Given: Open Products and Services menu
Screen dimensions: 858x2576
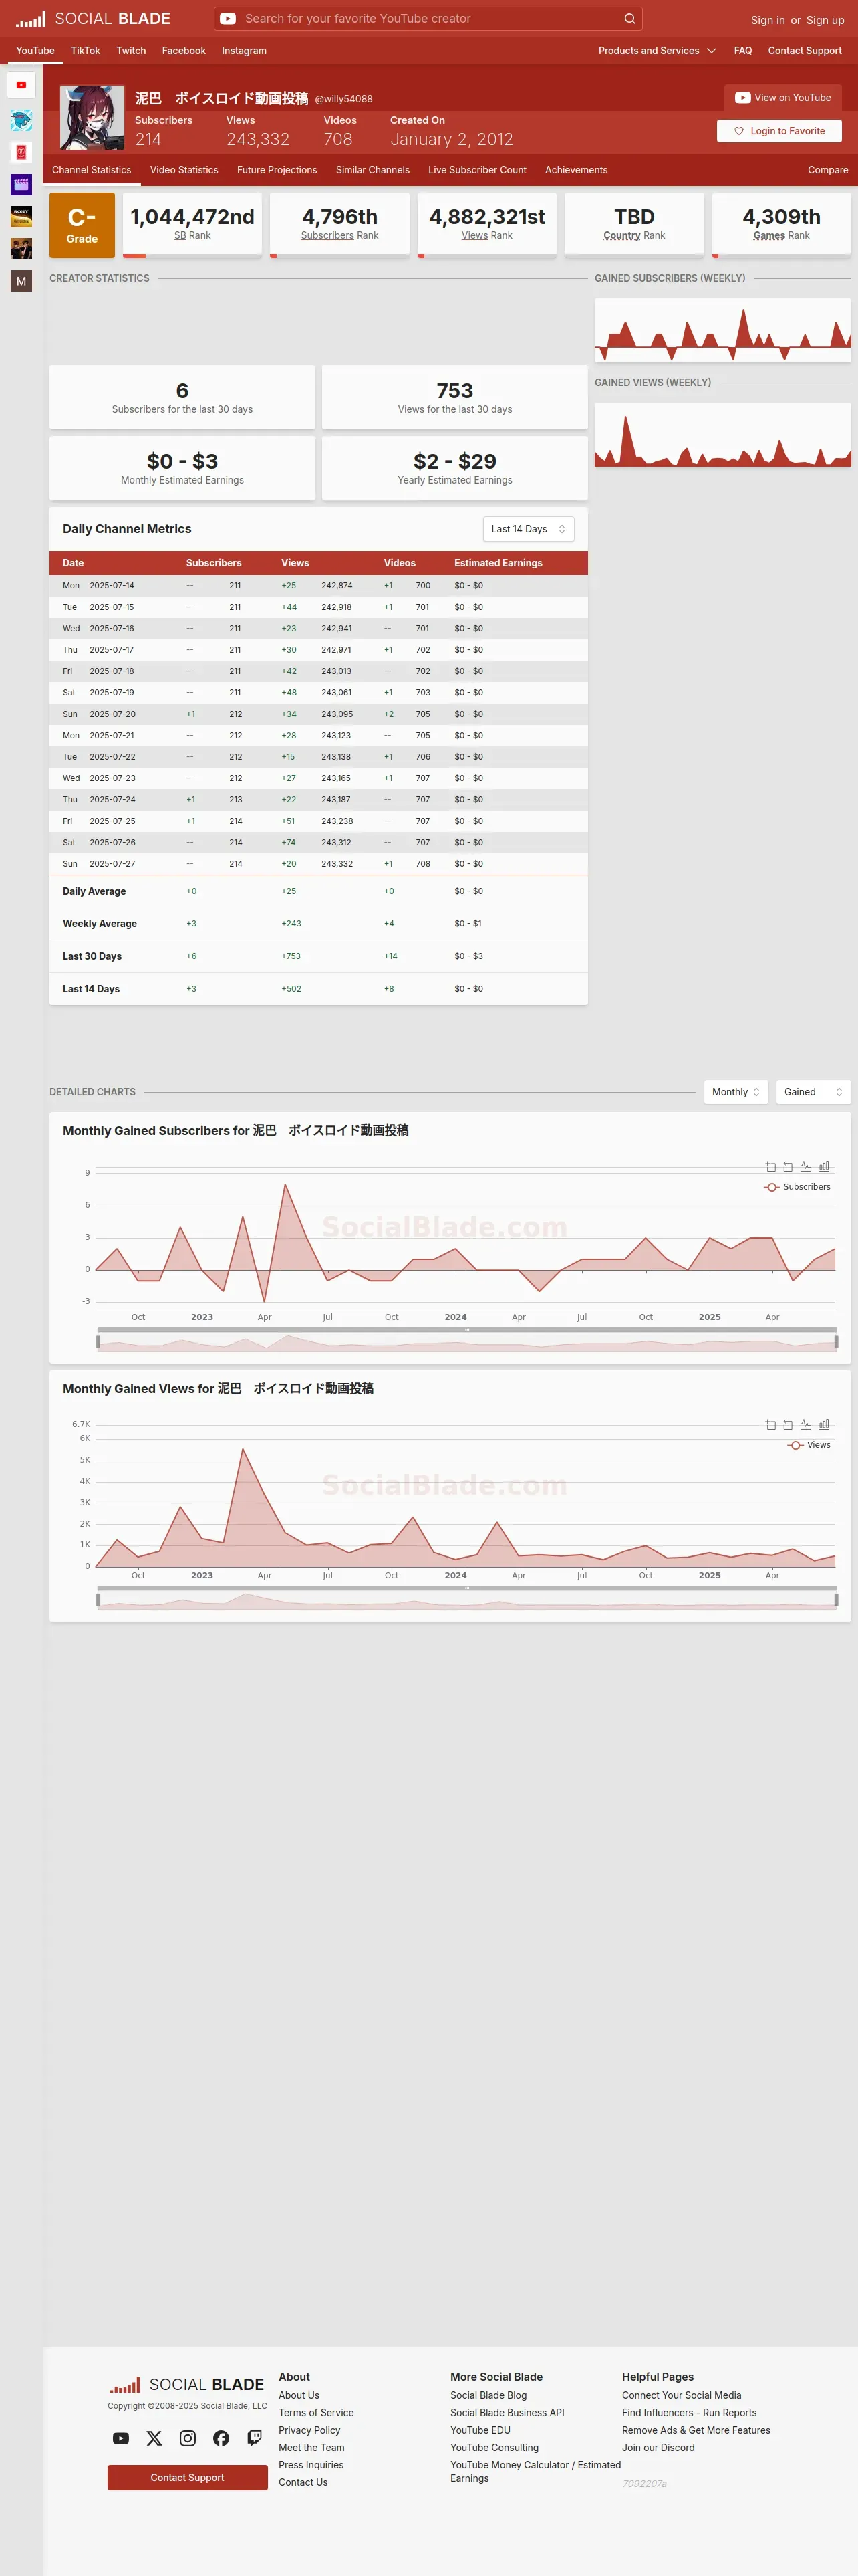Looking at the screenshot, I should coord(658,51).
